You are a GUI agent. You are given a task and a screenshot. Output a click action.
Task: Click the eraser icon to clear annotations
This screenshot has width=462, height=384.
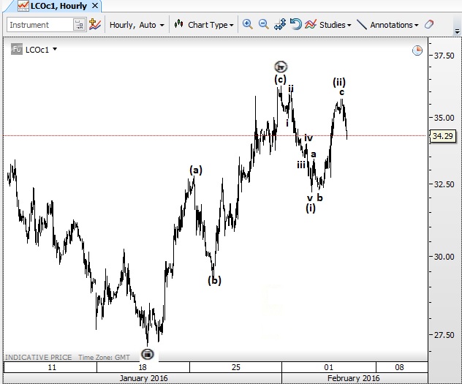click(429, 24)
